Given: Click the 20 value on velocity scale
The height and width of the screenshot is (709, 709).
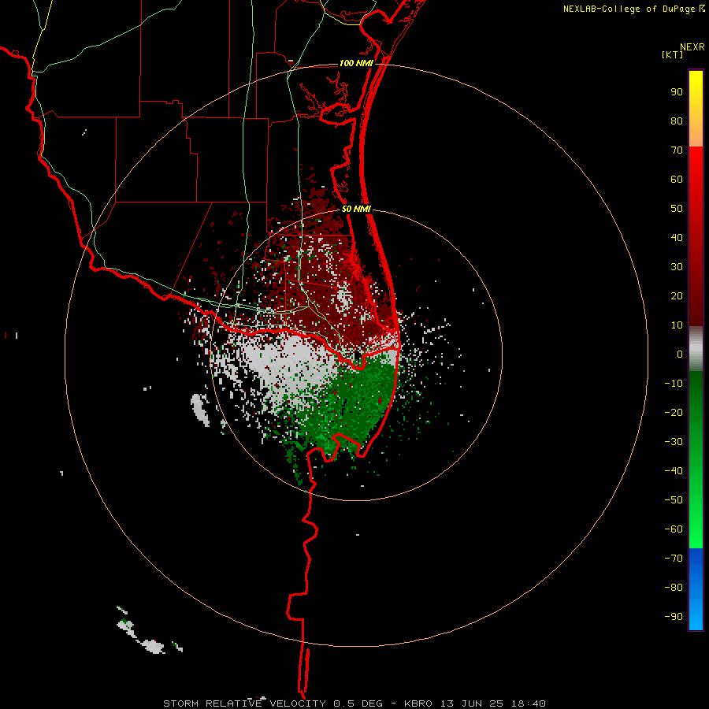Looking at the screenshot, I should click(677, 295).
